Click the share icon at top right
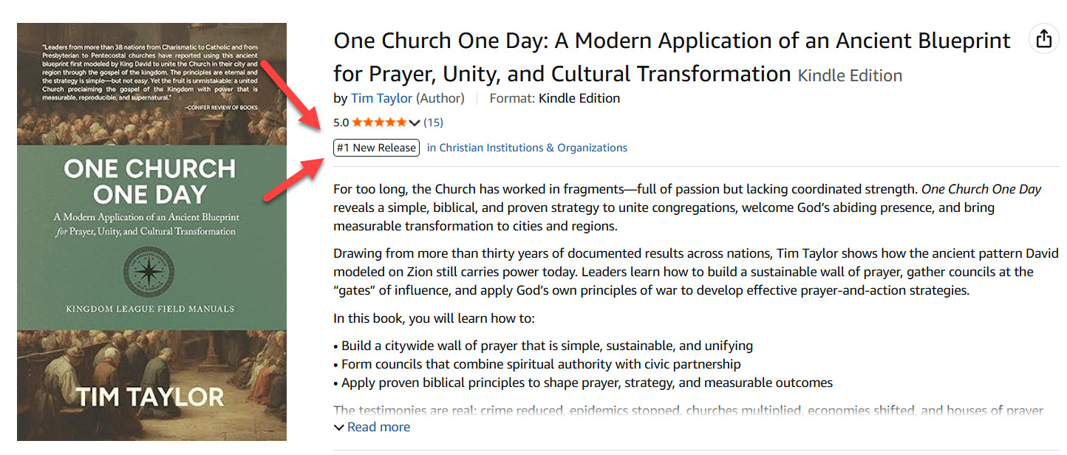The width and height of the screenshot is (1067, 455). click(x=1043, y=38)
